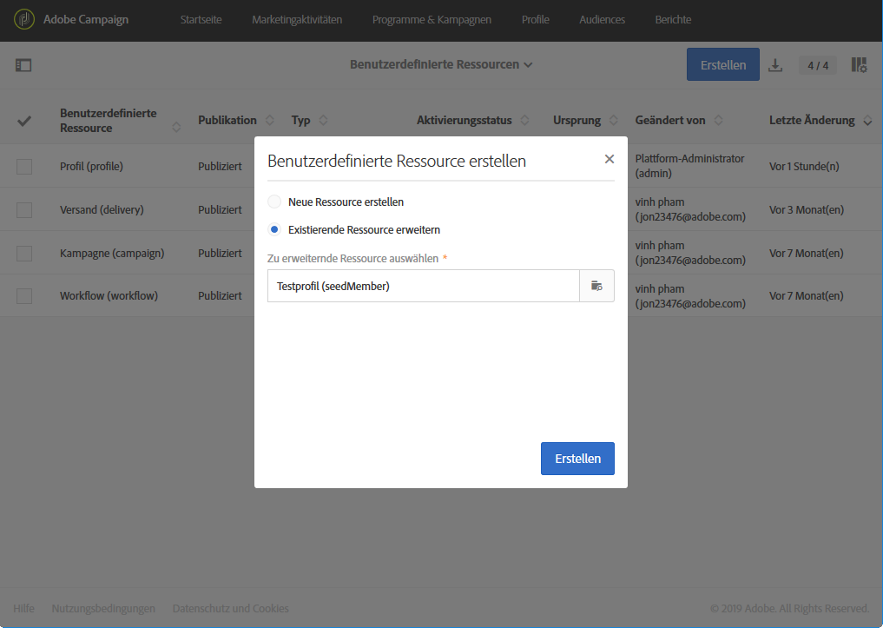
Task: Select Existierende Ressource erweitern radio option
Action: pos(274,230)
